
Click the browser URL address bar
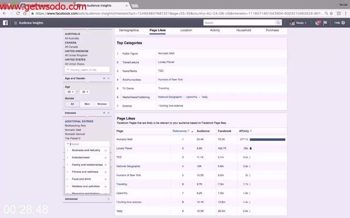point(177,13)
